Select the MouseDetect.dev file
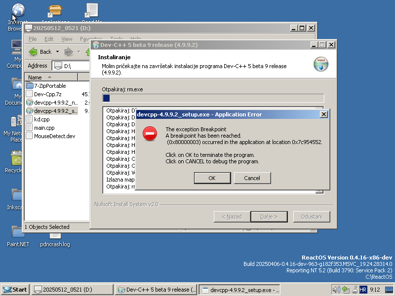 51,136
